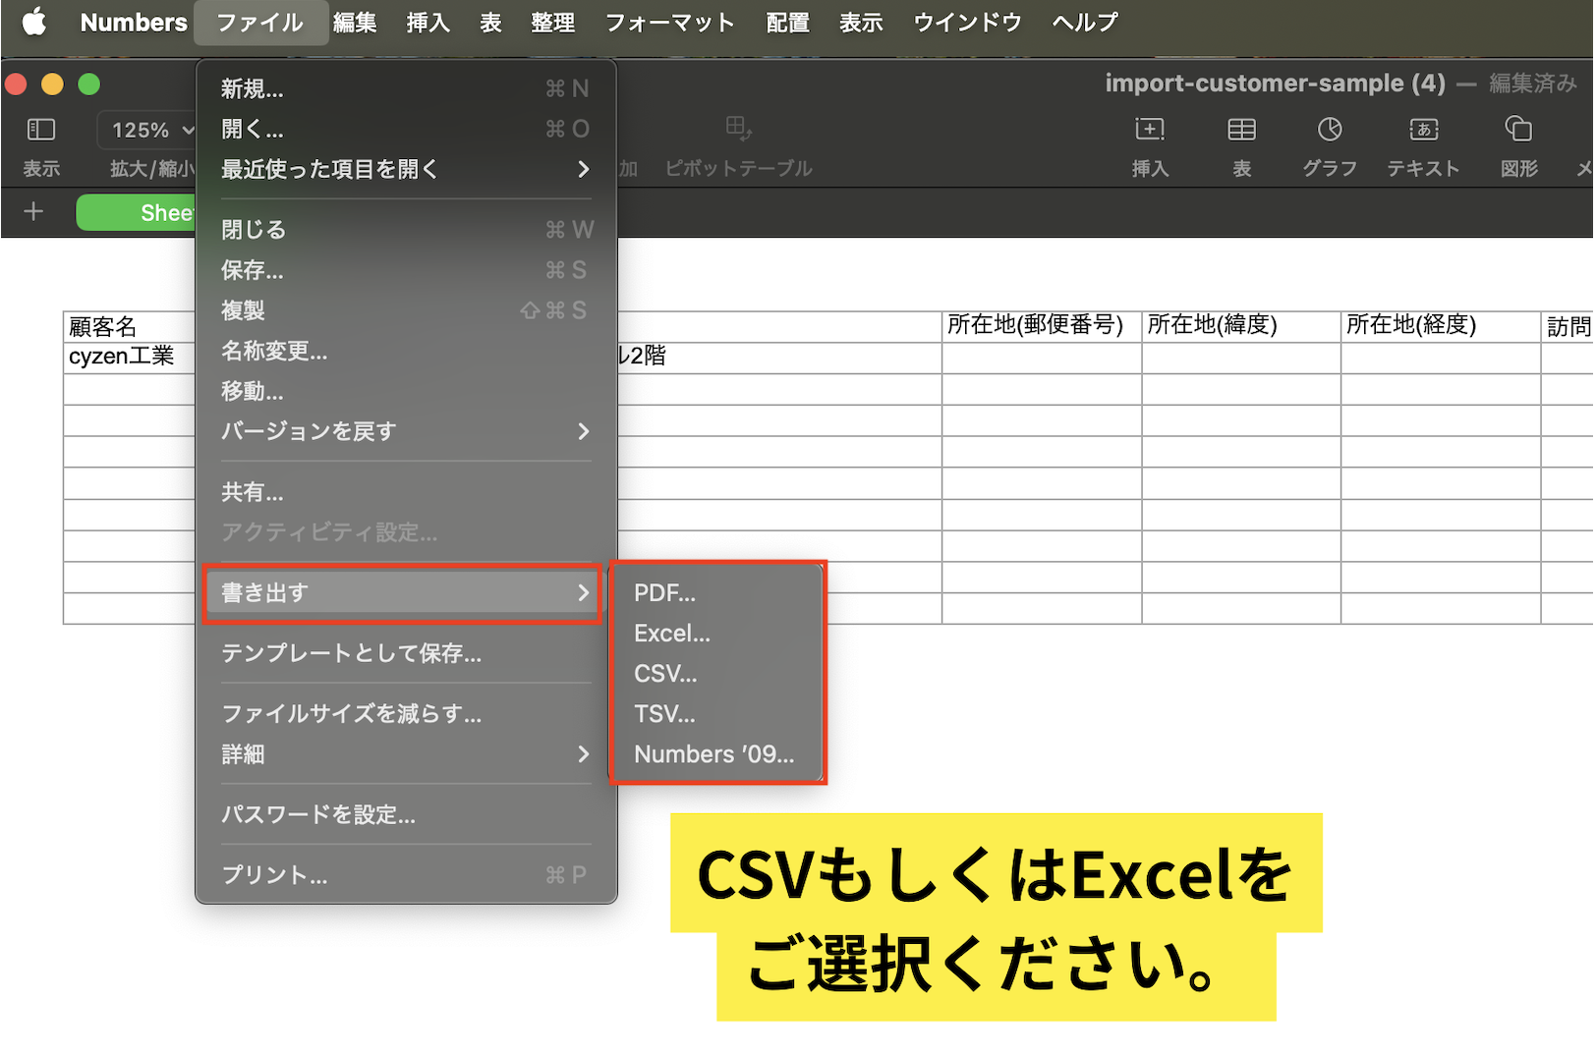Expand 最近使った項目を開く submenu
Screen dimensions: 1596x1053
click(406, 169)
